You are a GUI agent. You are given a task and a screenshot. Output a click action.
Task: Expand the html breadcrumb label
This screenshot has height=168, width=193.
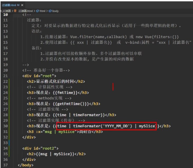tap(43, 11)
